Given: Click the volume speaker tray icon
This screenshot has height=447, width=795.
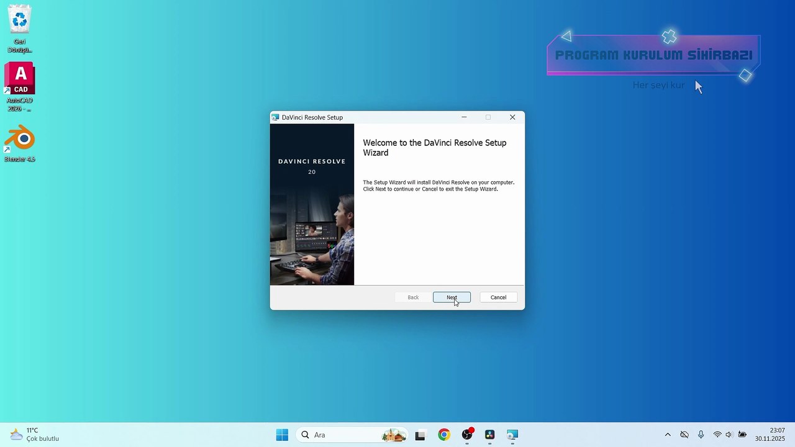Looking at the screenshot, I should coord(729,435).
